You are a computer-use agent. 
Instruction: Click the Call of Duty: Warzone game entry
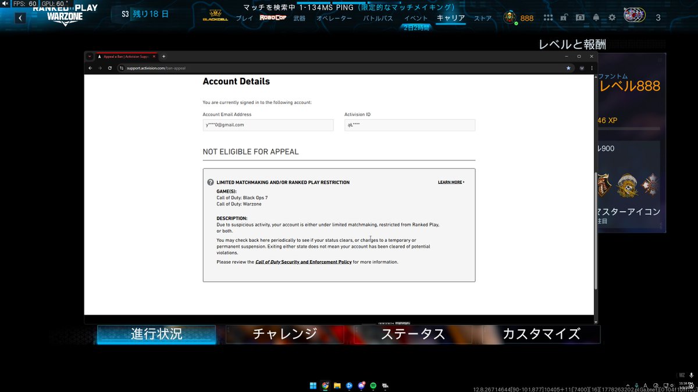pos(239,204)
